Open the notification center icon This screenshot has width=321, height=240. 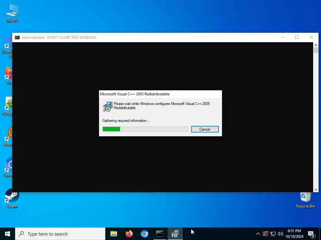coord(311,234)
